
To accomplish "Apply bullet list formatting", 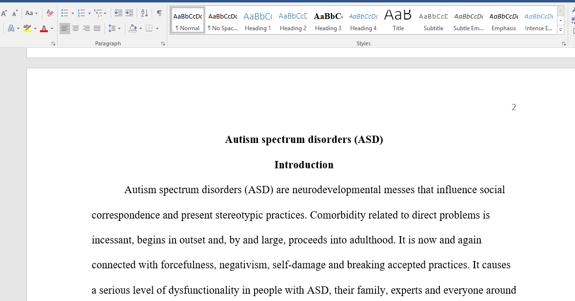I will 64,13.
